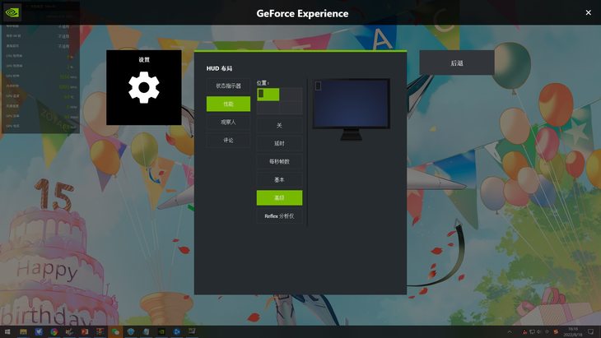Open File Explorer from the taskbar
Screen dimensions: 601x338
(23, 331)
